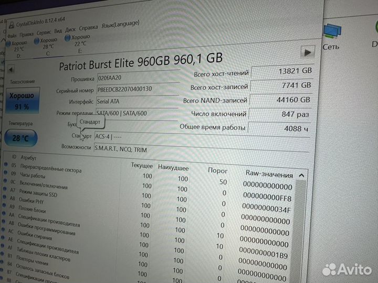Viewport: 378px width, 283px height.
Task: Open the Файл menu
Action: coord(12,36)
